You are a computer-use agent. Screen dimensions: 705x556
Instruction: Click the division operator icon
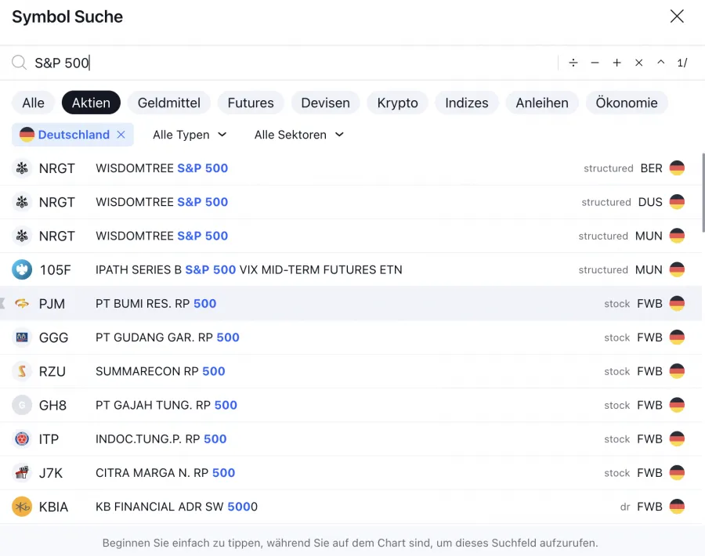click(573, 63)
